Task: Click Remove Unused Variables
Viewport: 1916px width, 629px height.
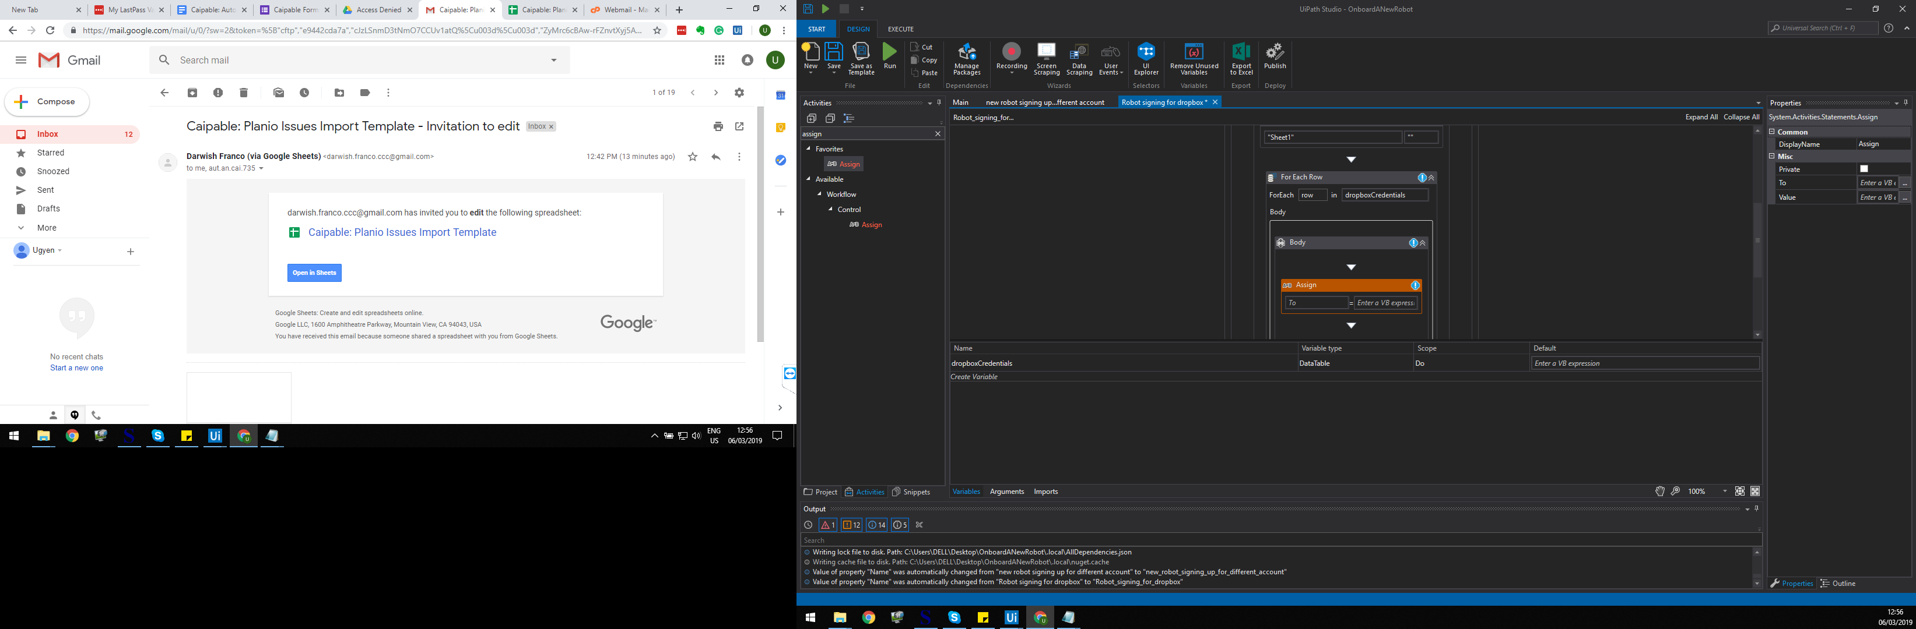Action: pos(1194,58)
